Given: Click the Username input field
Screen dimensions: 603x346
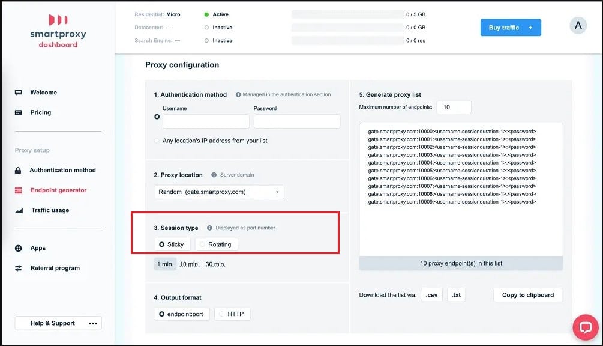Looking at the screenshot, I should (x=206, y=121).
